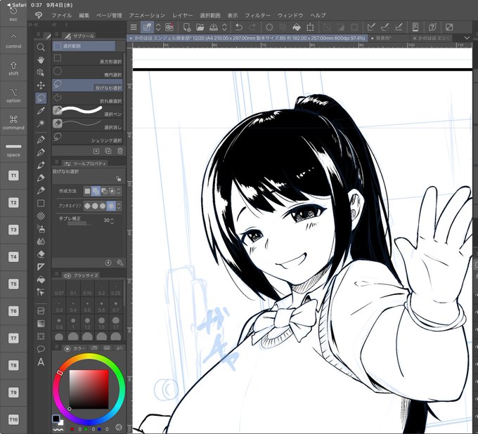
Task: Click the Open file folder icon
Action: click(x=200, y=27)
